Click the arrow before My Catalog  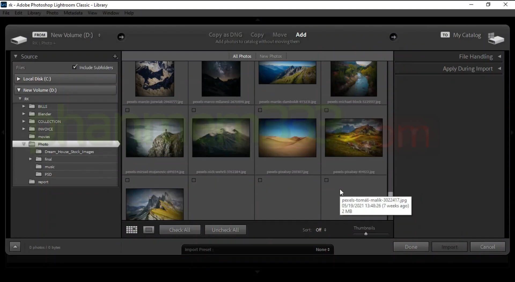[x=393, y=37]
